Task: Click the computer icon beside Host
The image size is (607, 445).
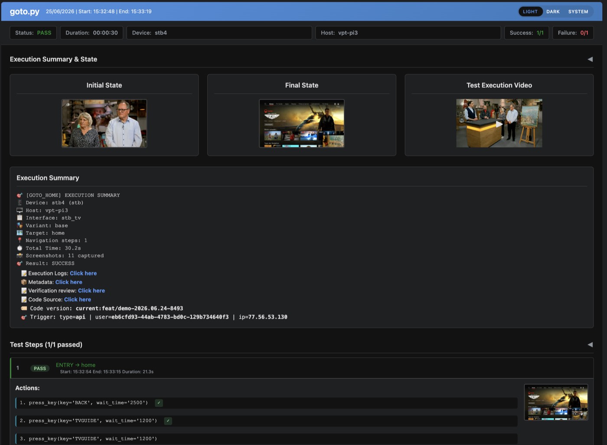Action: (x=20, y=211)
